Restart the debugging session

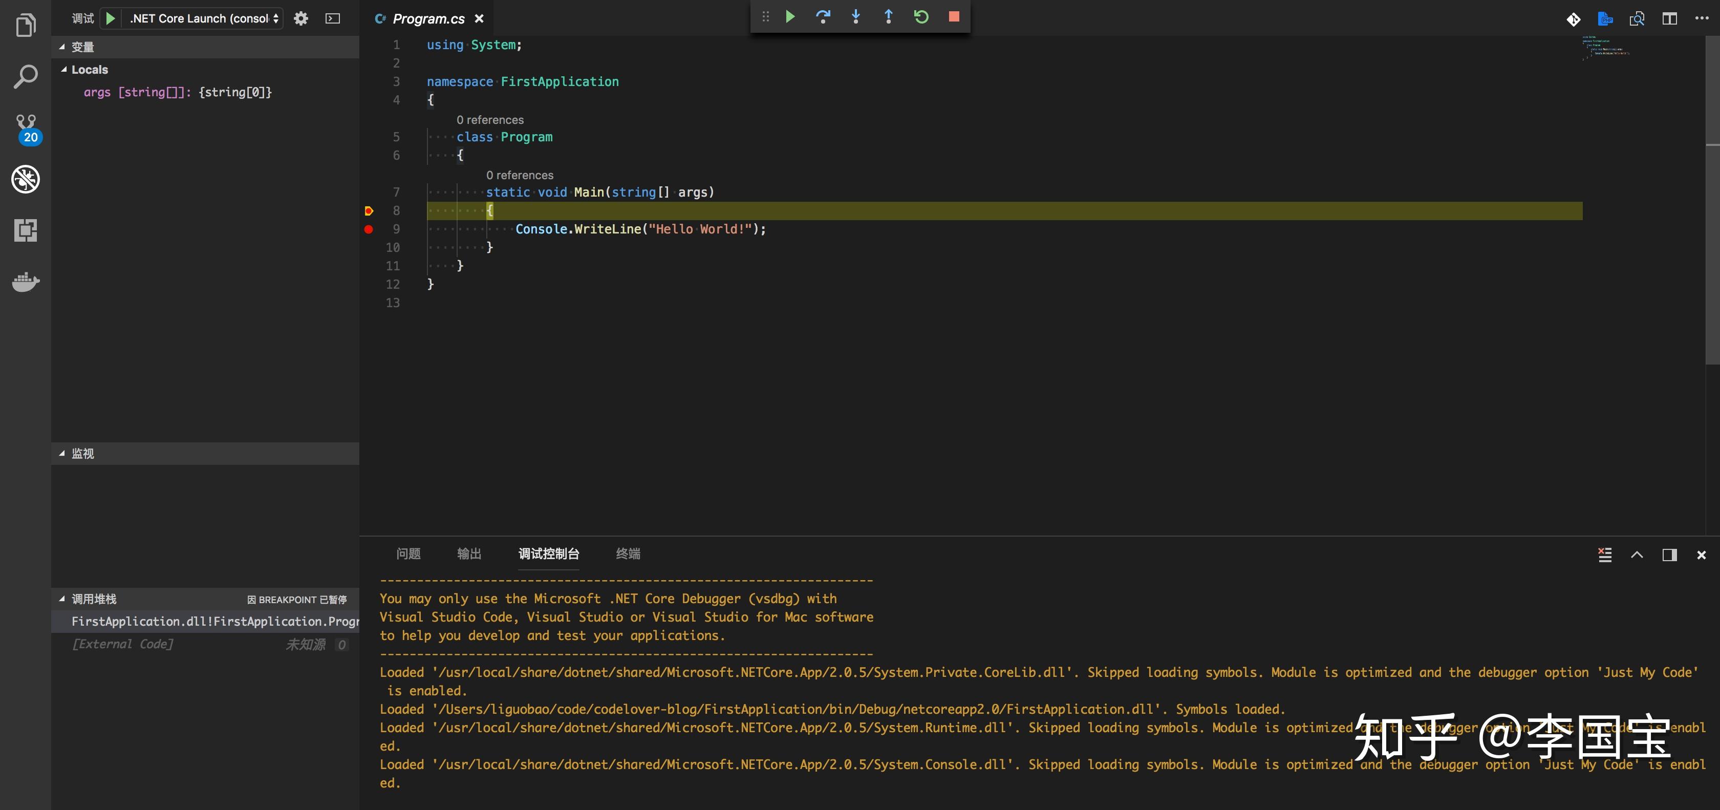[921, 17]
